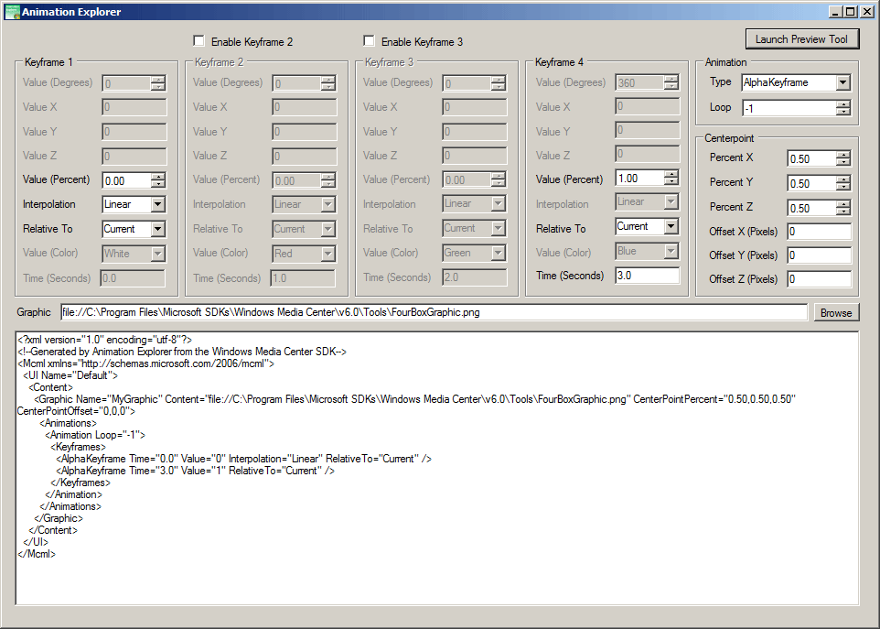Decrease Percent Y spinner

(843, 188)
